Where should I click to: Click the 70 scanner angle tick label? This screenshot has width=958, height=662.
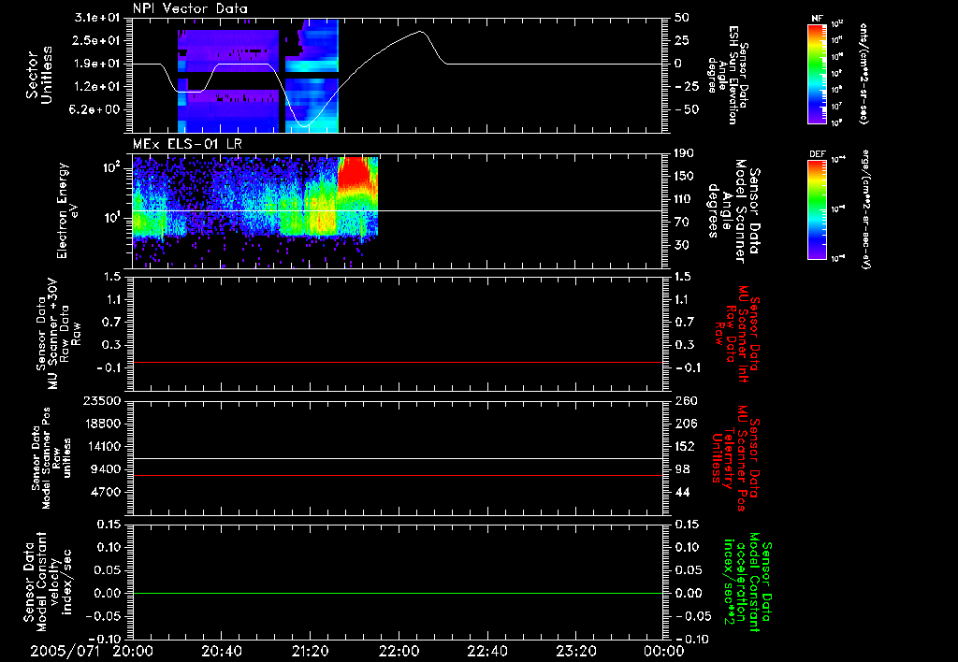pos(682,223)
